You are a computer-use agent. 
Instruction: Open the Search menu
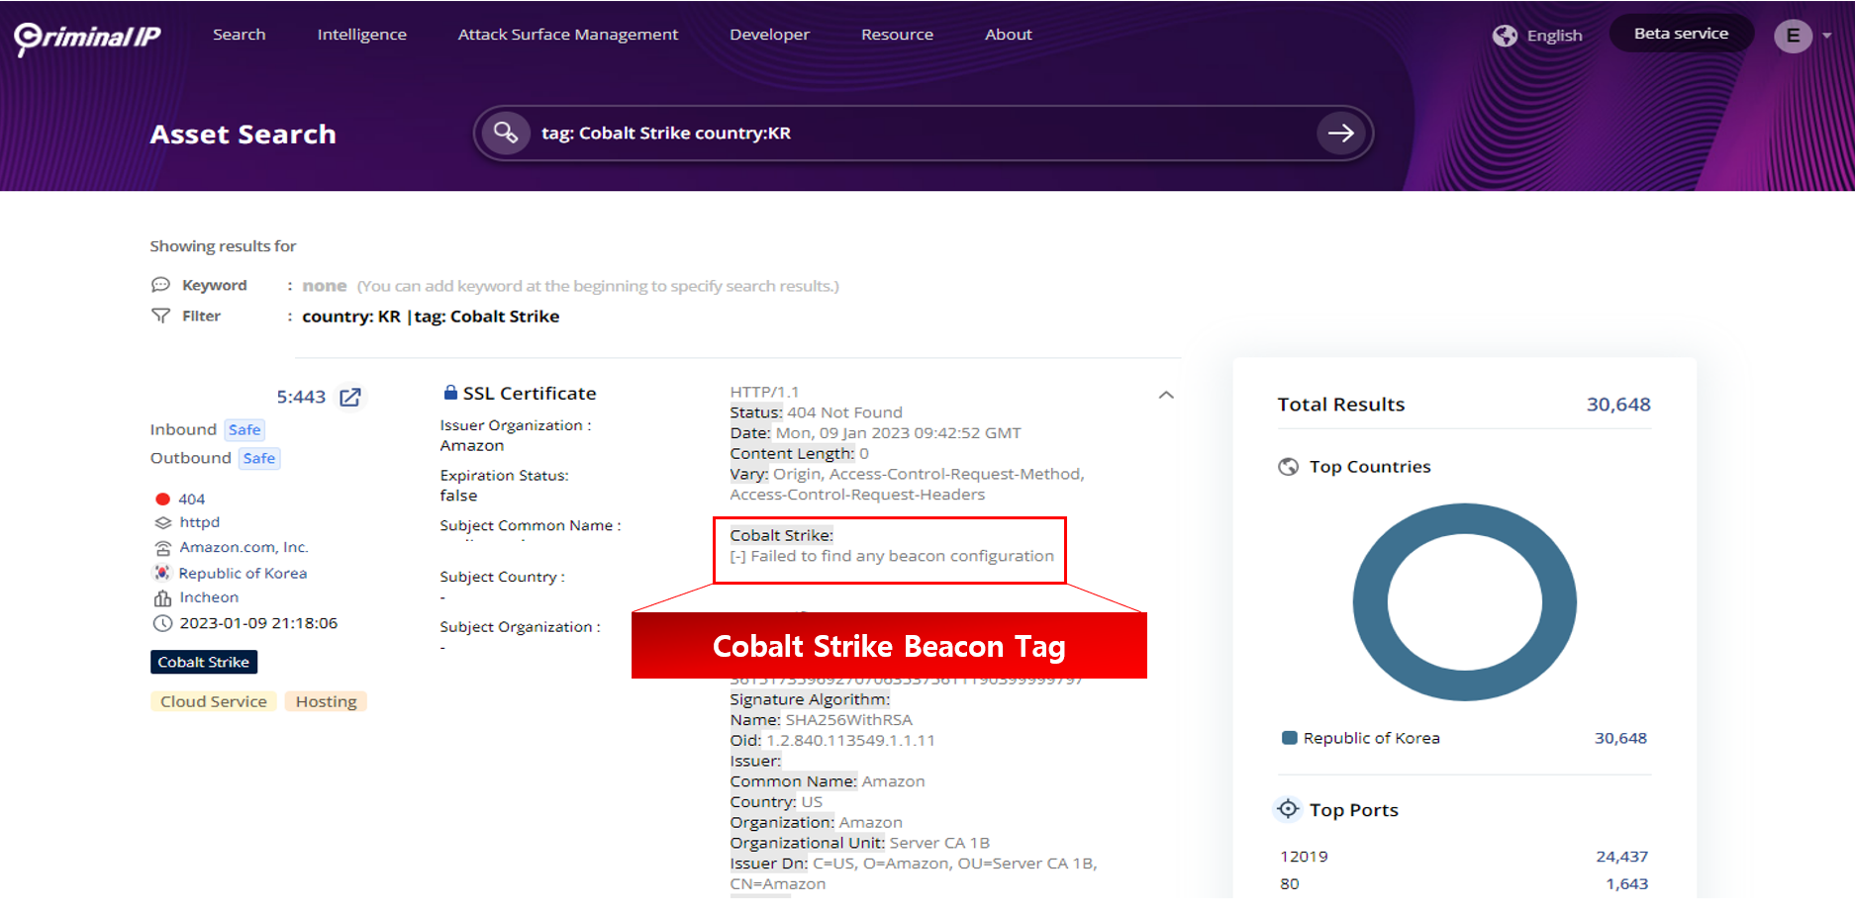point(240,35)
